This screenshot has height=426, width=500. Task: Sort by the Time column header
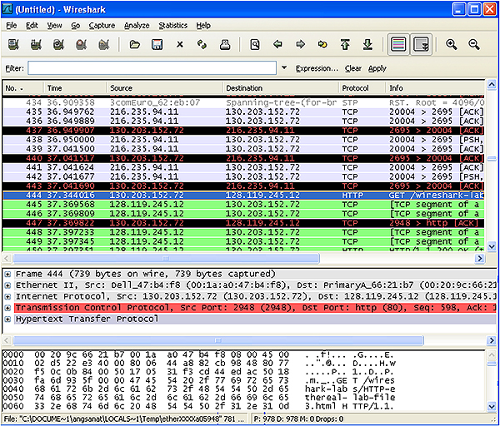[75, 88]
